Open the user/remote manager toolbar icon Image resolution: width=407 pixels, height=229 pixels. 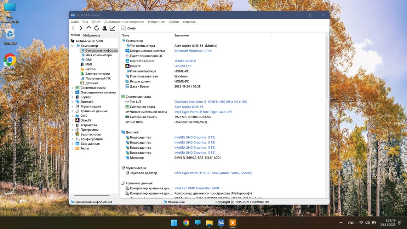(104, 28)
